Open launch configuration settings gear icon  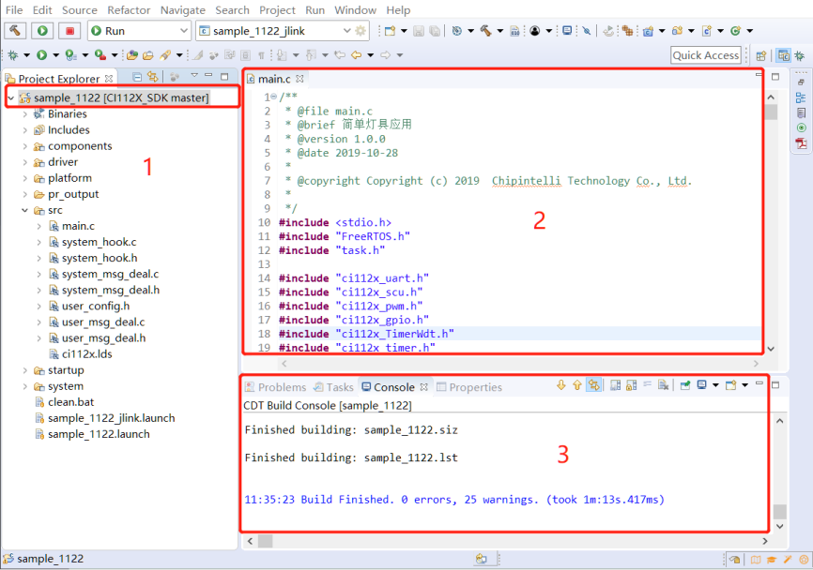361,31
